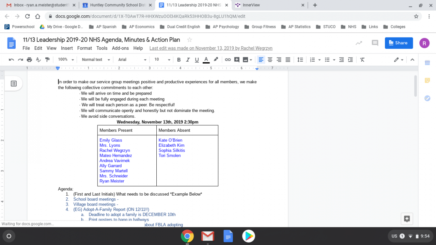The image size is (436, 245).
Task: Open the Format menu
Action: click(x=84, y=48)
